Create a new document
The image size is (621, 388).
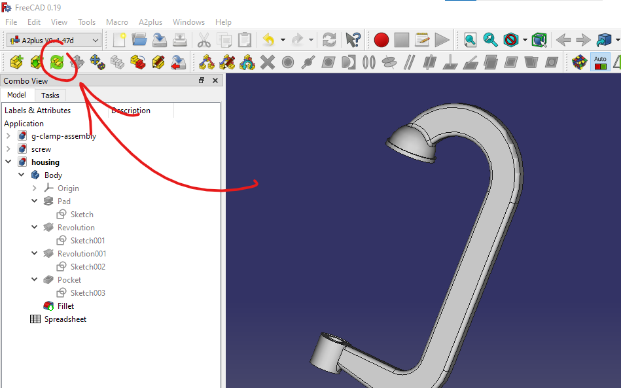(119, 40)
